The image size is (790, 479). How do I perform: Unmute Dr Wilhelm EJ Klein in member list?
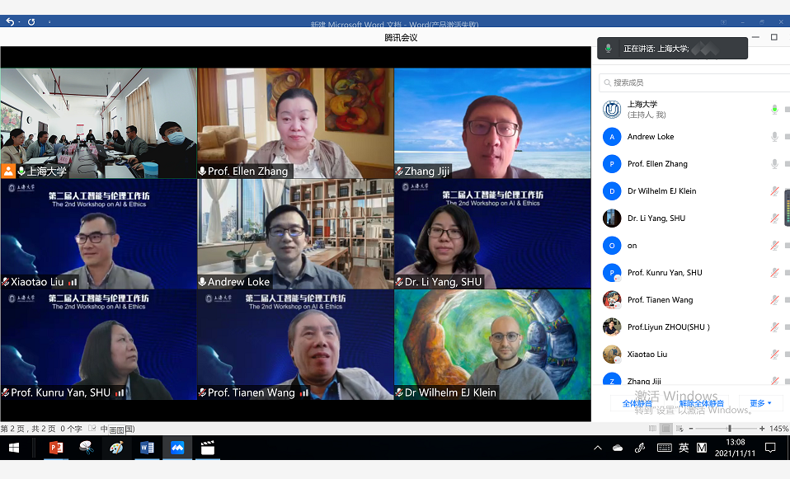(x=774, y=191)
